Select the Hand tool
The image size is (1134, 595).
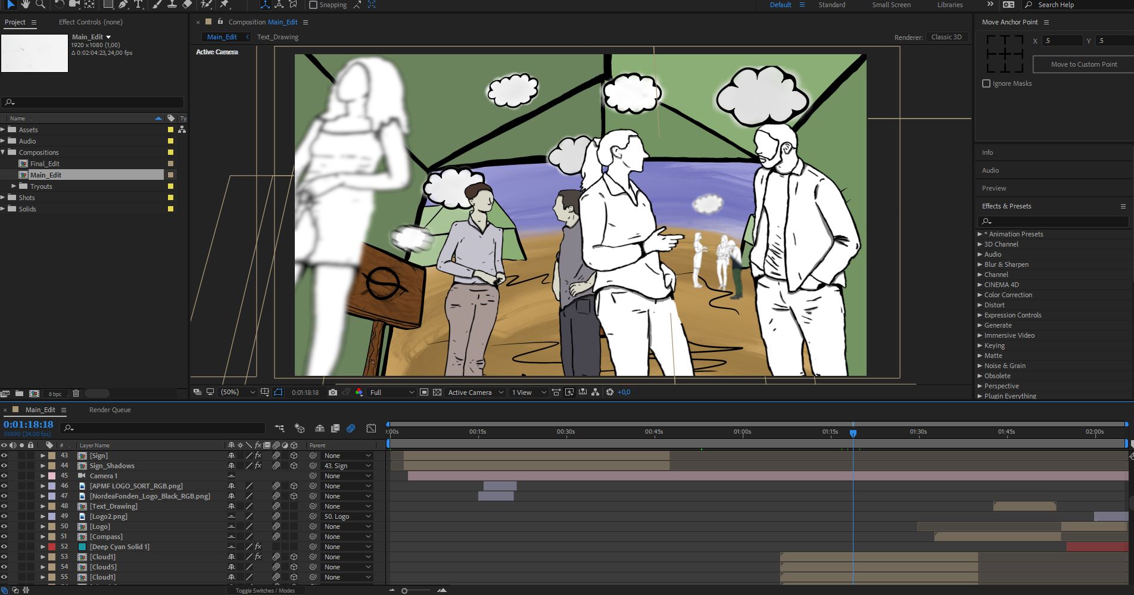25,4
